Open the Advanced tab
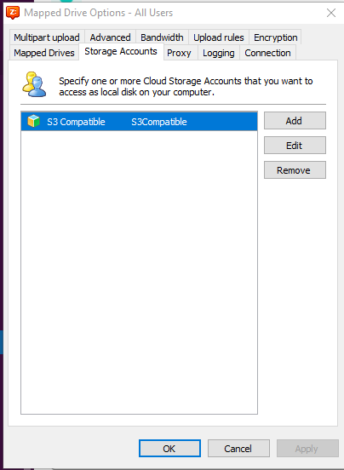Screen dimensions: 344x470 pyautogui.click(x=111, y=37)
